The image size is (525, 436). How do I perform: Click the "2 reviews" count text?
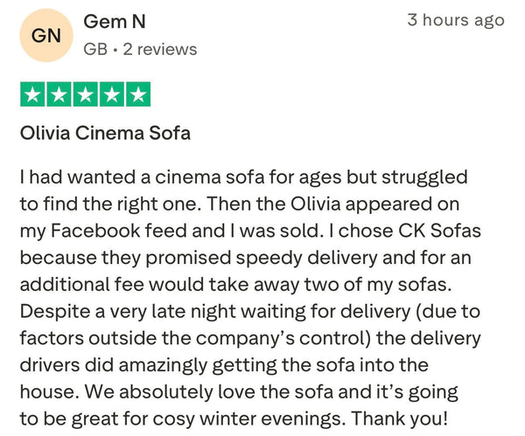(x=158, y=49)
